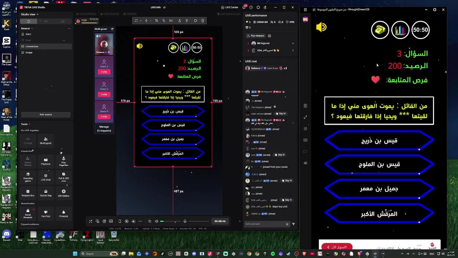The image size is (458, 258).
Task: Mute the speaker in bottom control bar
Action: coord(156,221)
